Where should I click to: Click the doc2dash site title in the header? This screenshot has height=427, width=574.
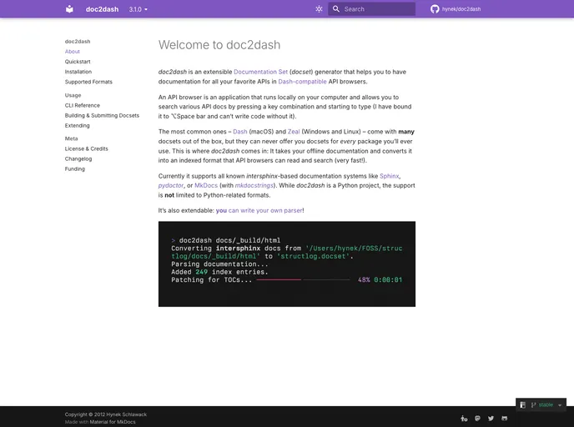click(x=102, y=9)
